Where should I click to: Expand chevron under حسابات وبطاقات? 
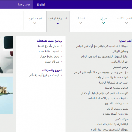pyautogui.click(x=126, y=23)
